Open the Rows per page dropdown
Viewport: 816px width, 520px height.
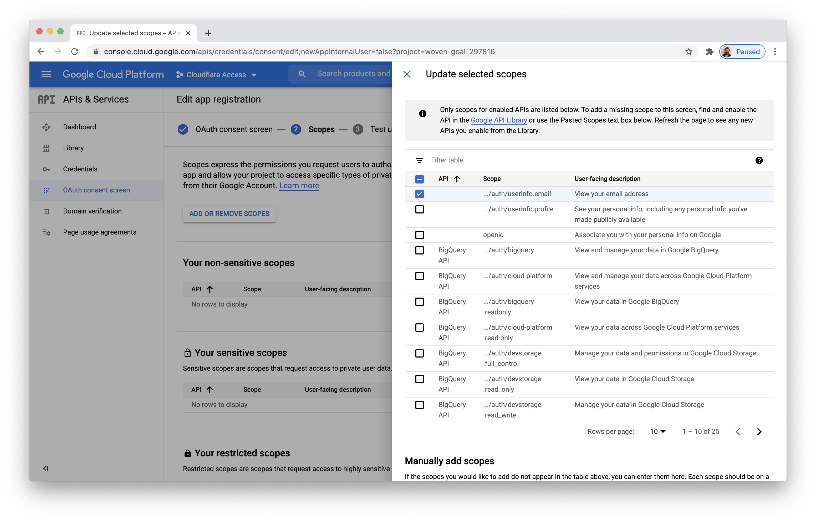657,431
